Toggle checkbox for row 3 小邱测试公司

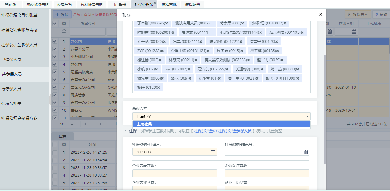tap(54, 57)
